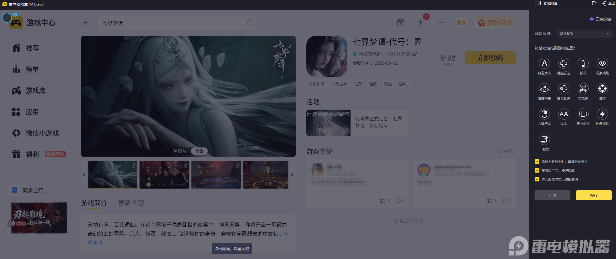Screen dimensions: 616x259
Task: Select the second dark palace gallery thumbnail
Action: 164,175
